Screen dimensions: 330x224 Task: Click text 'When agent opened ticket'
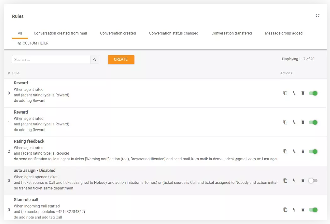36,177
